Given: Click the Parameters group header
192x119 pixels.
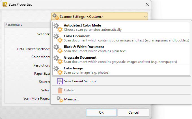Looking at the screenshot, I should (14, 25).
